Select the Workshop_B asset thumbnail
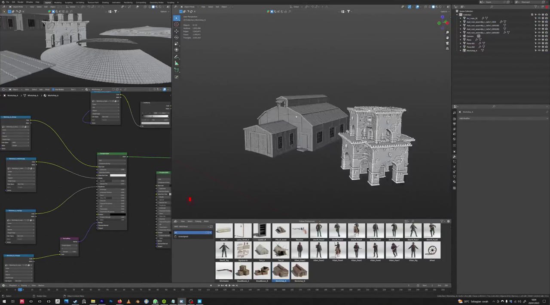Image resolution: width=550 pixels, height=305 pixels. point(299,270)
